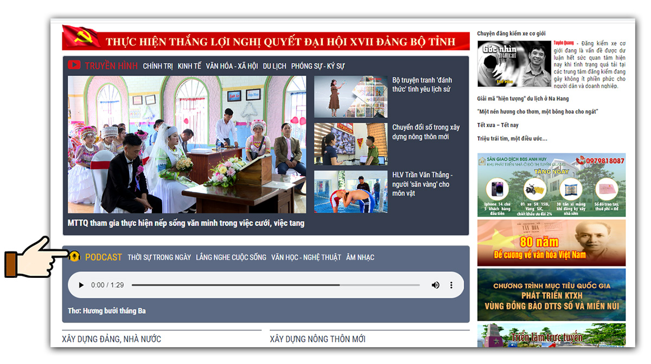Open article 'Chuyện đăng kiểm xe cơ giới'
Screen dimensions: 651x364
click(x=511, y=34)
